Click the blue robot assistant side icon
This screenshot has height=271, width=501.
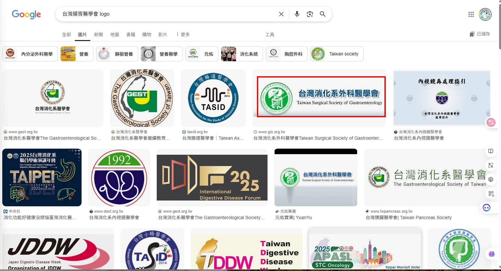pos(487,208)
